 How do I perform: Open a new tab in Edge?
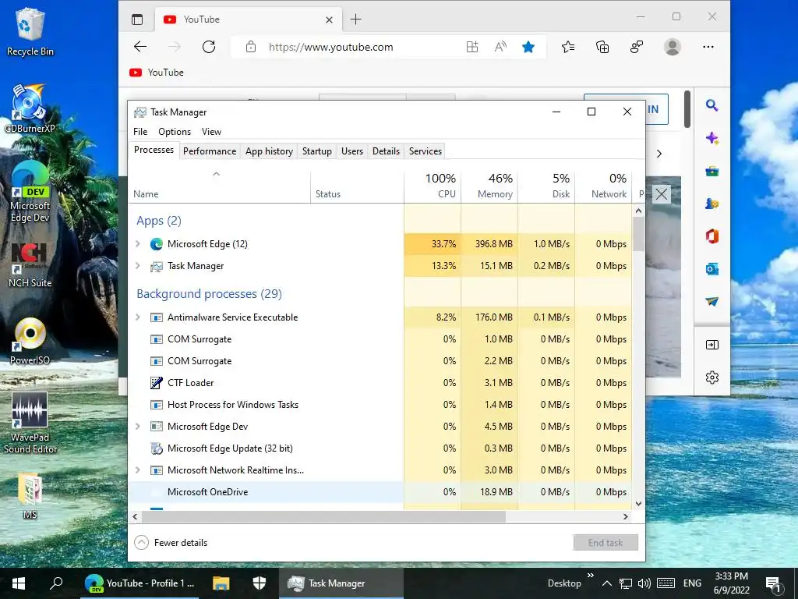pos(355,19)
